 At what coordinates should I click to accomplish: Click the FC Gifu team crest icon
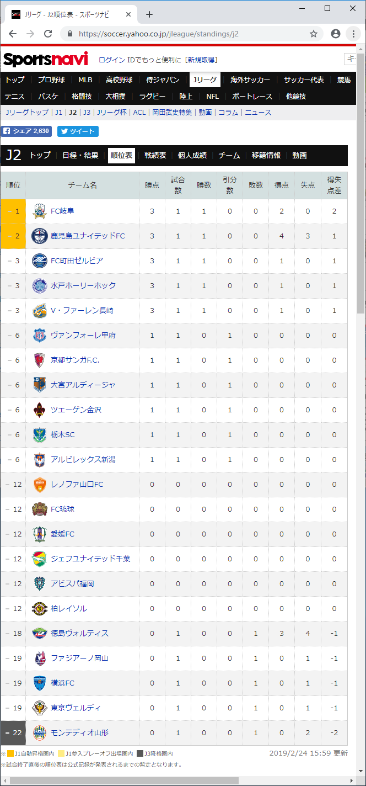point(39,211)
